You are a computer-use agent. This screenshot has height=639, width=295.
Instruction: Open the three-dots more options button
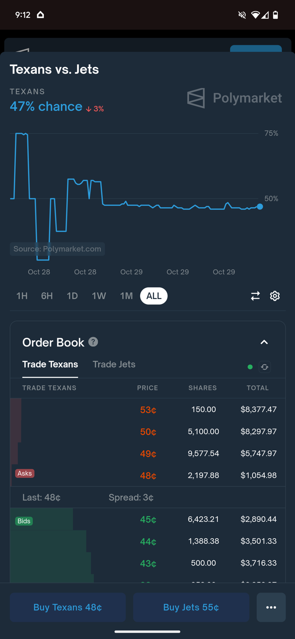pyautogui.click(x=271, y=607)
